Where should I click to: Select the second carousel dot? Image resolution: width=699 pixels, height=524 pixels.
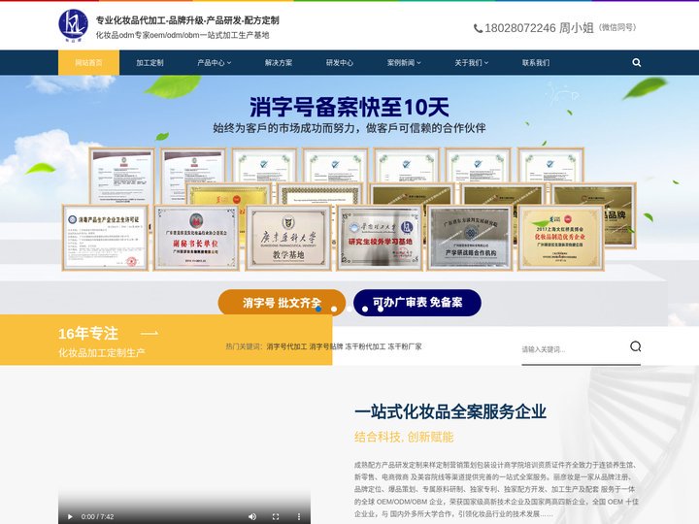click(334, 309)
